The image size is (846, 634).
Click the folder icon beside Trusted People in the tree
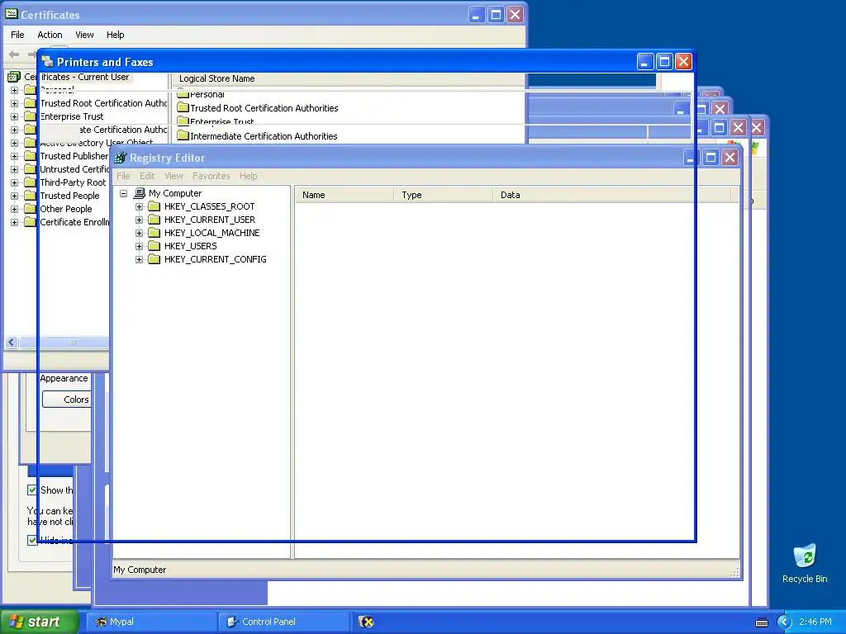pyautogui.click(x=31, y=196)
